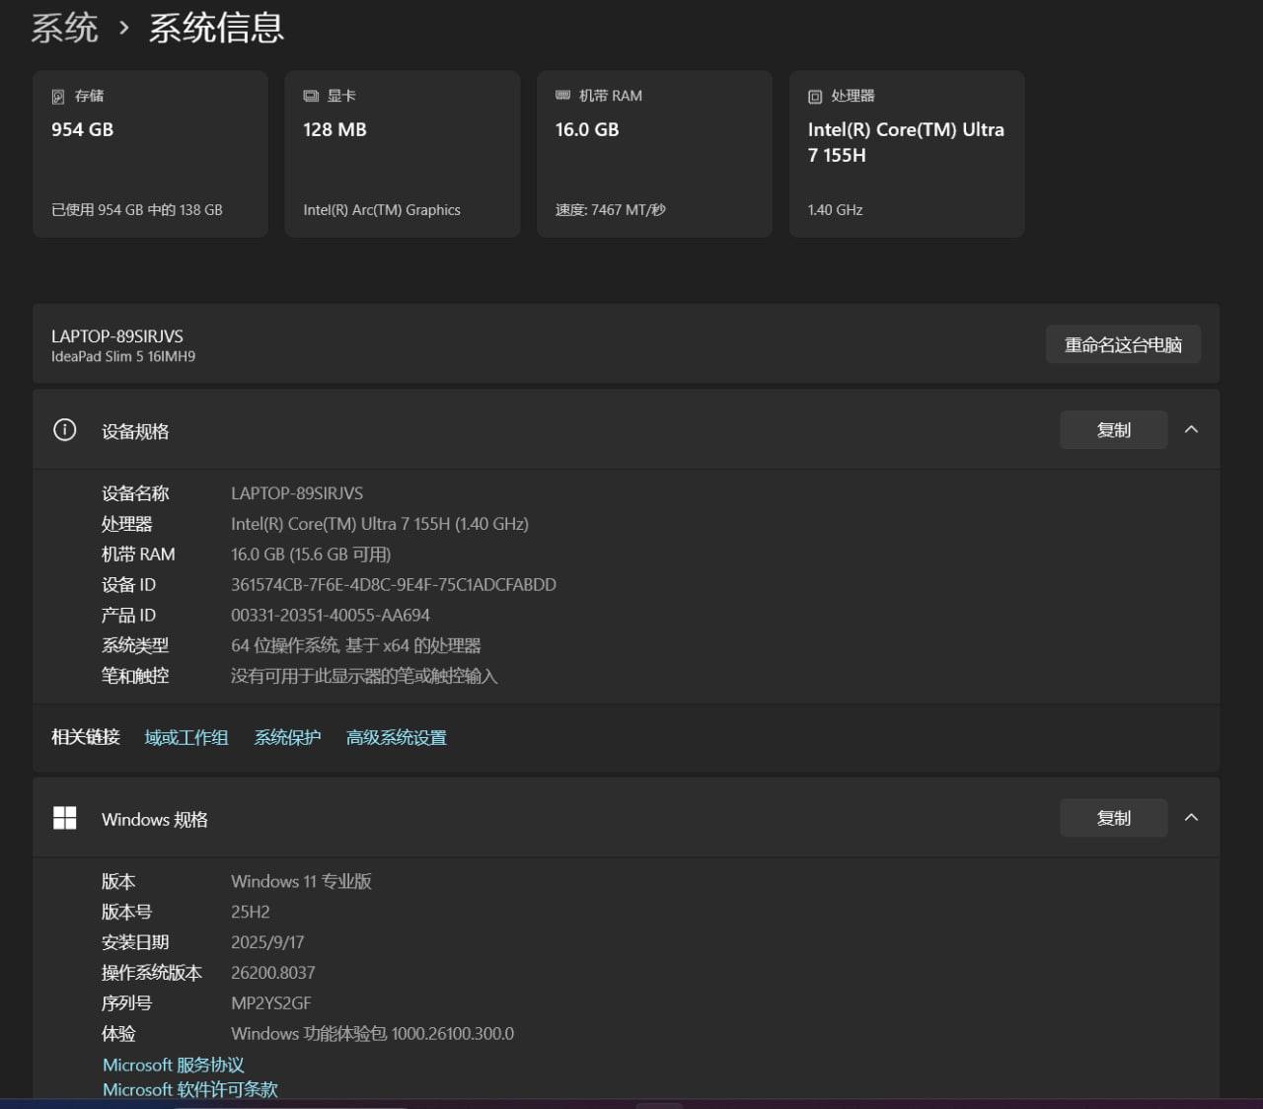
Task: Go back to 系统 via the breadcrumb
Action: click(64, 28)
